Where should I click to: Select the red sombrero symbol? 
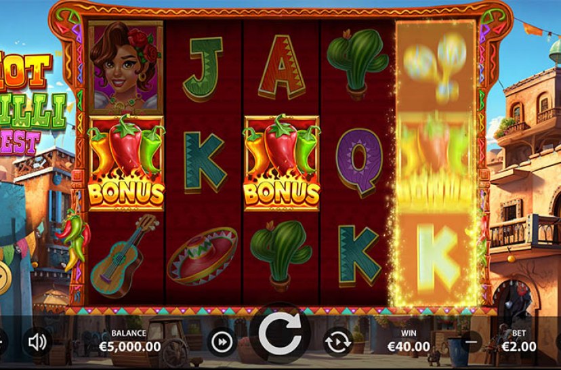point(203,255)
